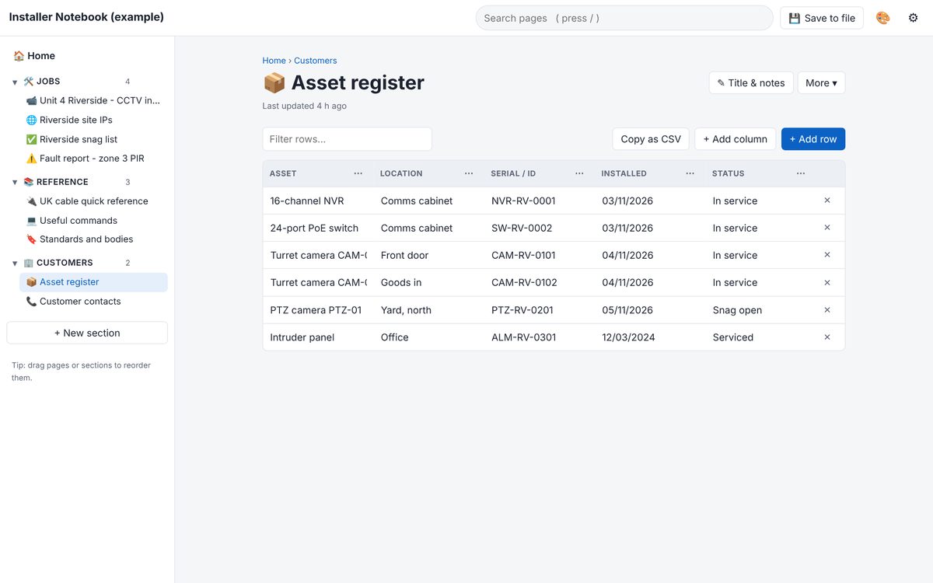Click the INSTALLED column header
Screen dimensions: 933x583
tap(624, 173)
